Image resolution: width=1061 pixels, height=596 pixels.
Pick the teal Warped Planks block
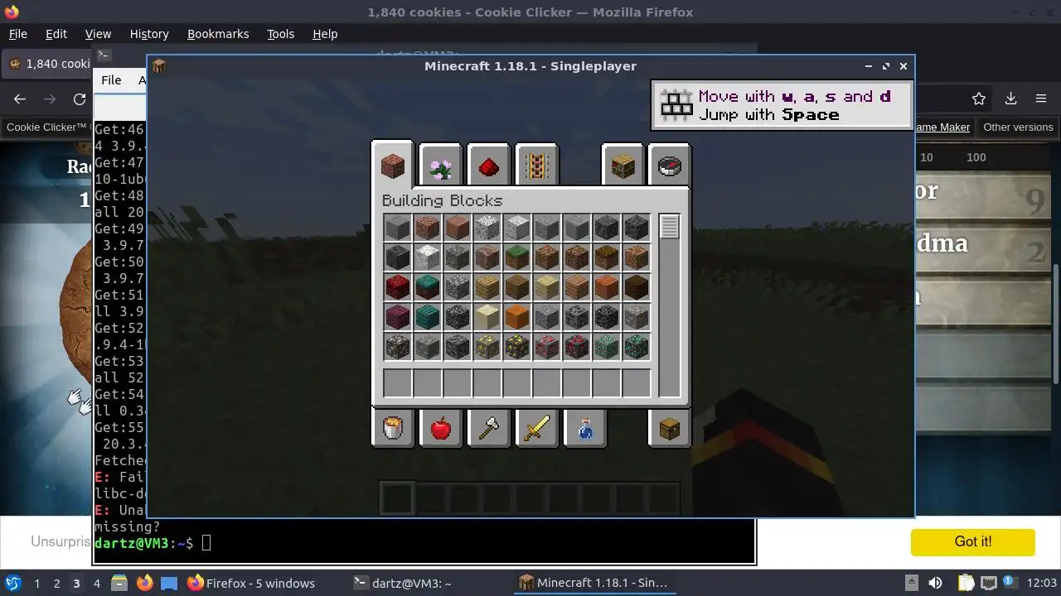coord(427,317)
